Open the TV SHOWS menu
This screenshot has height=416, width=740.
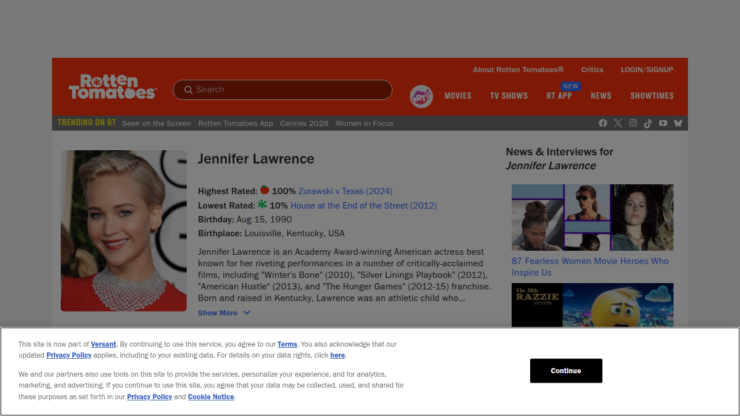[x=509, y=96]
